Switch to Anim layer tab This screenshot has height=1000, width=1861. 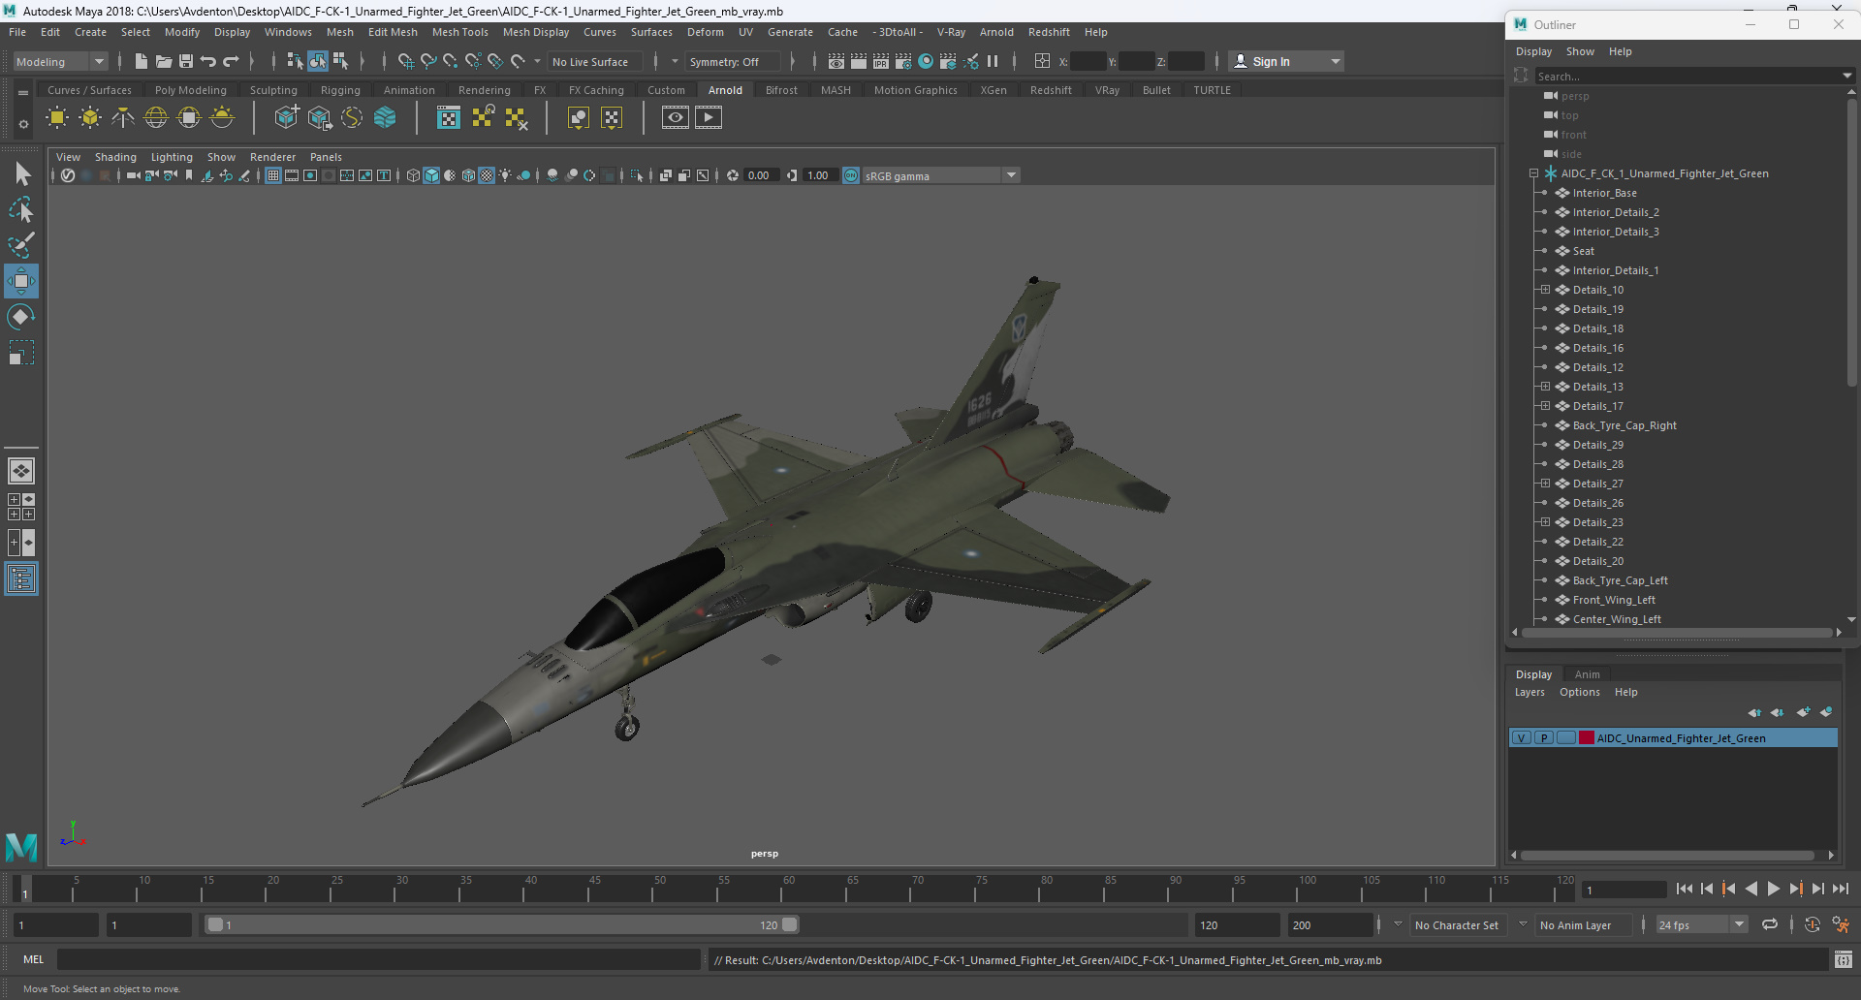coord(1587,674)
